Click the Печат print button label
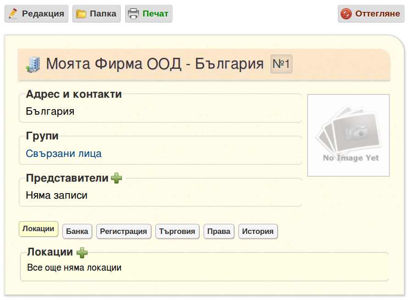The height and width of the screenshot is (300, 409). click(x=155, y=14)
